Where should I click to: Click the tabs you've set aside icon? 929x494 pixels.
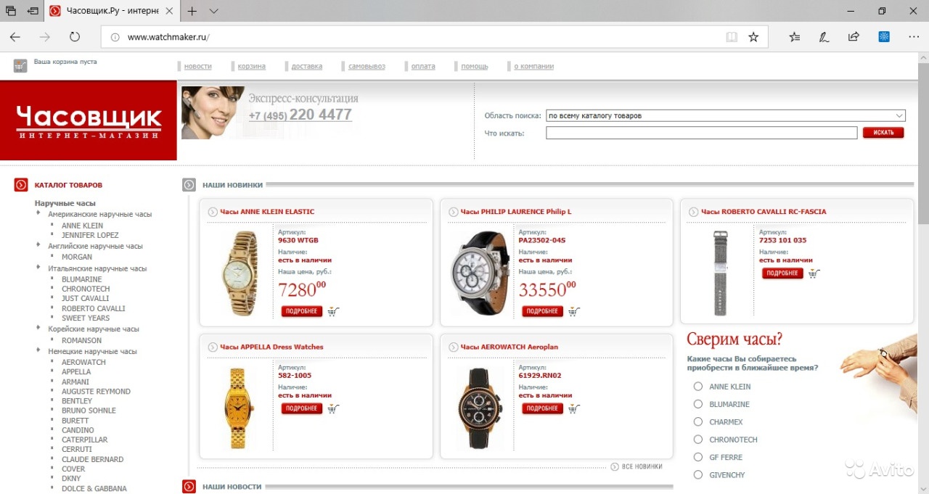[x=11, y=11]
